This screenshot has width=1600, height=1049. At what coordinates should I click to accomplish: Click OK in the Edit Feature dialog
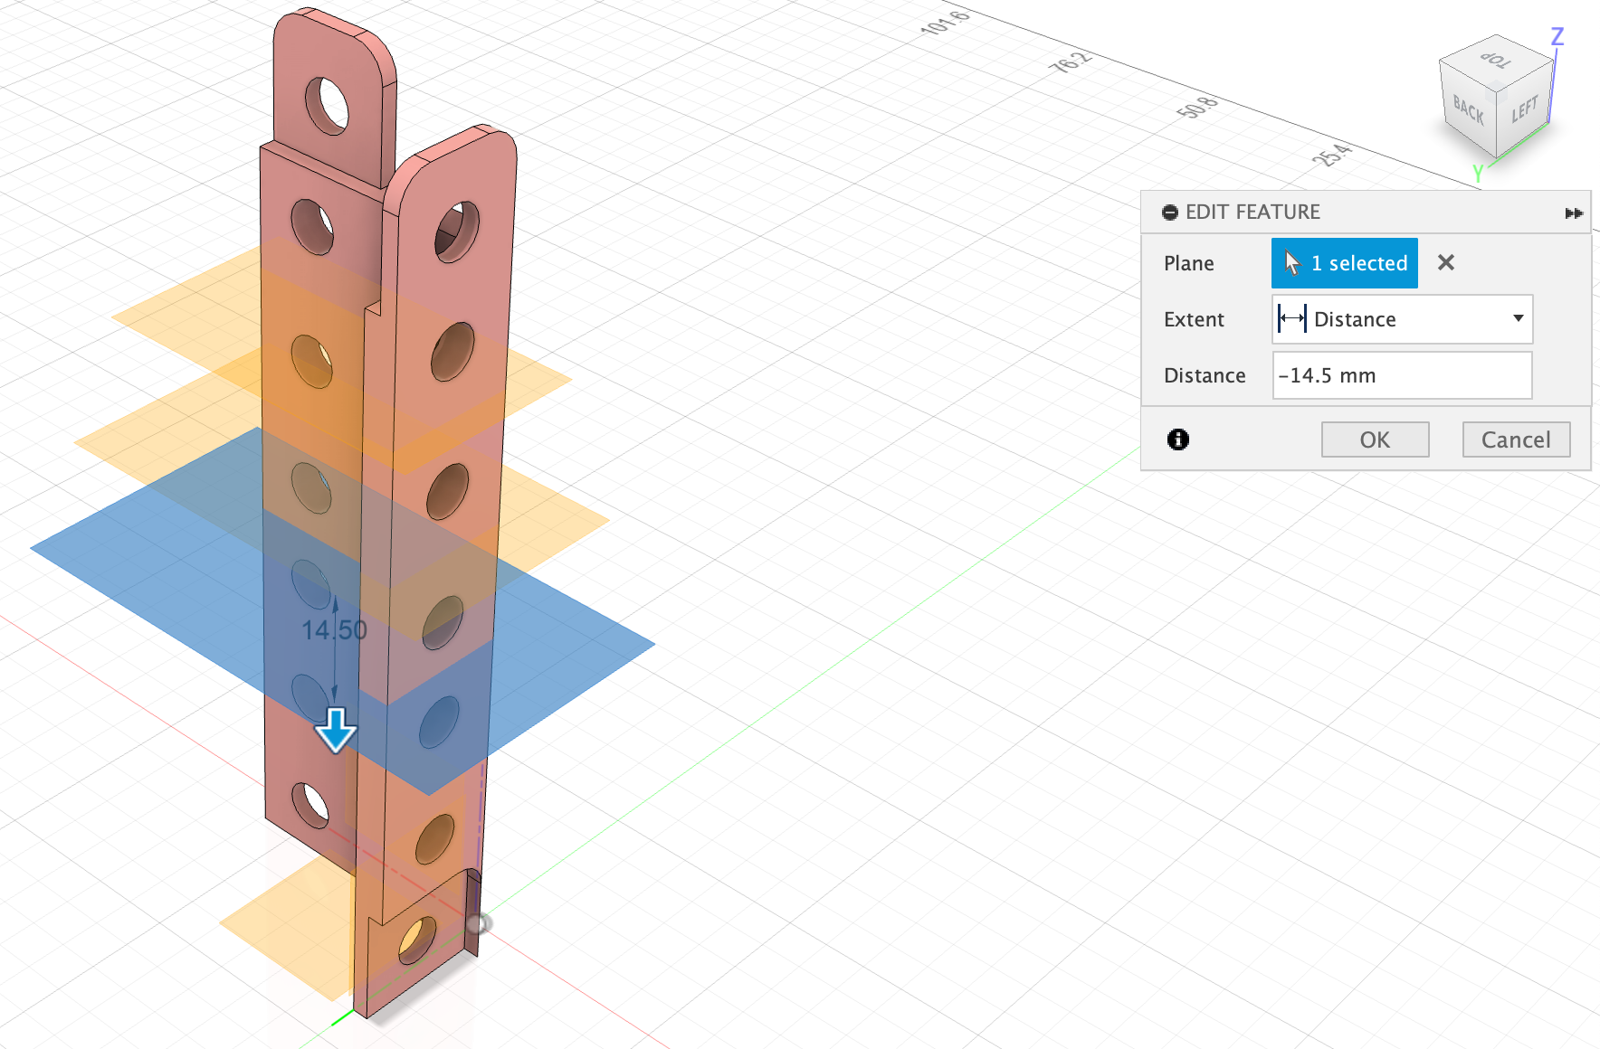tap(1375, 439)
